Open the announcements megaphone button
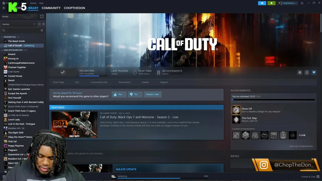322x181 pixels. tap(262, 3)
